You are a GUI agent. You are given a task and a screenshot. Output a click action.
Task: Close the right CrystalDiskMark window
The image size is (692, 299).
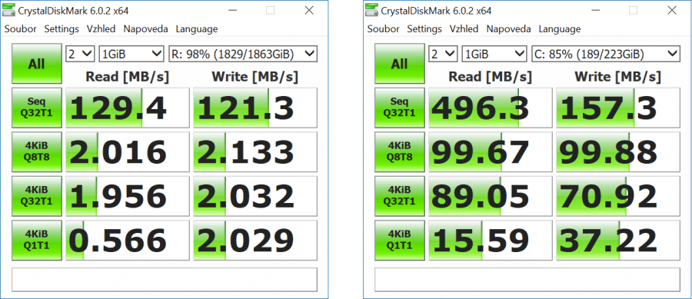pos(672,11)
